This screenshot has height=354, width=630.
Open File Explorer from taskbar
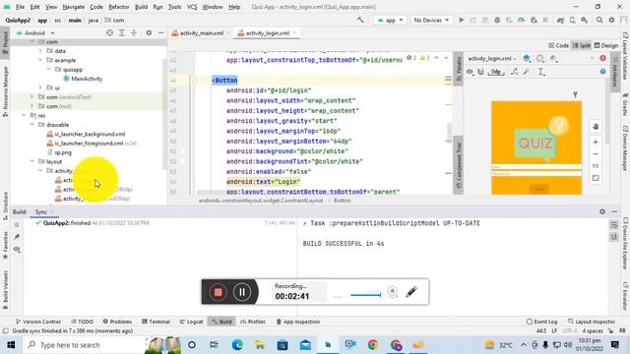tap(260, 345)
